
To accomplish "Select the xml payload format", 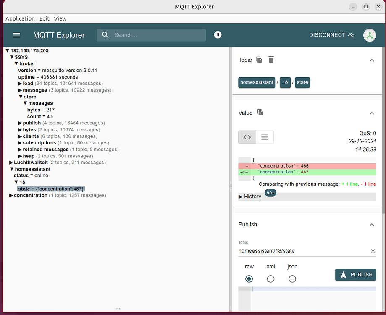I will (x=270, y=278).
